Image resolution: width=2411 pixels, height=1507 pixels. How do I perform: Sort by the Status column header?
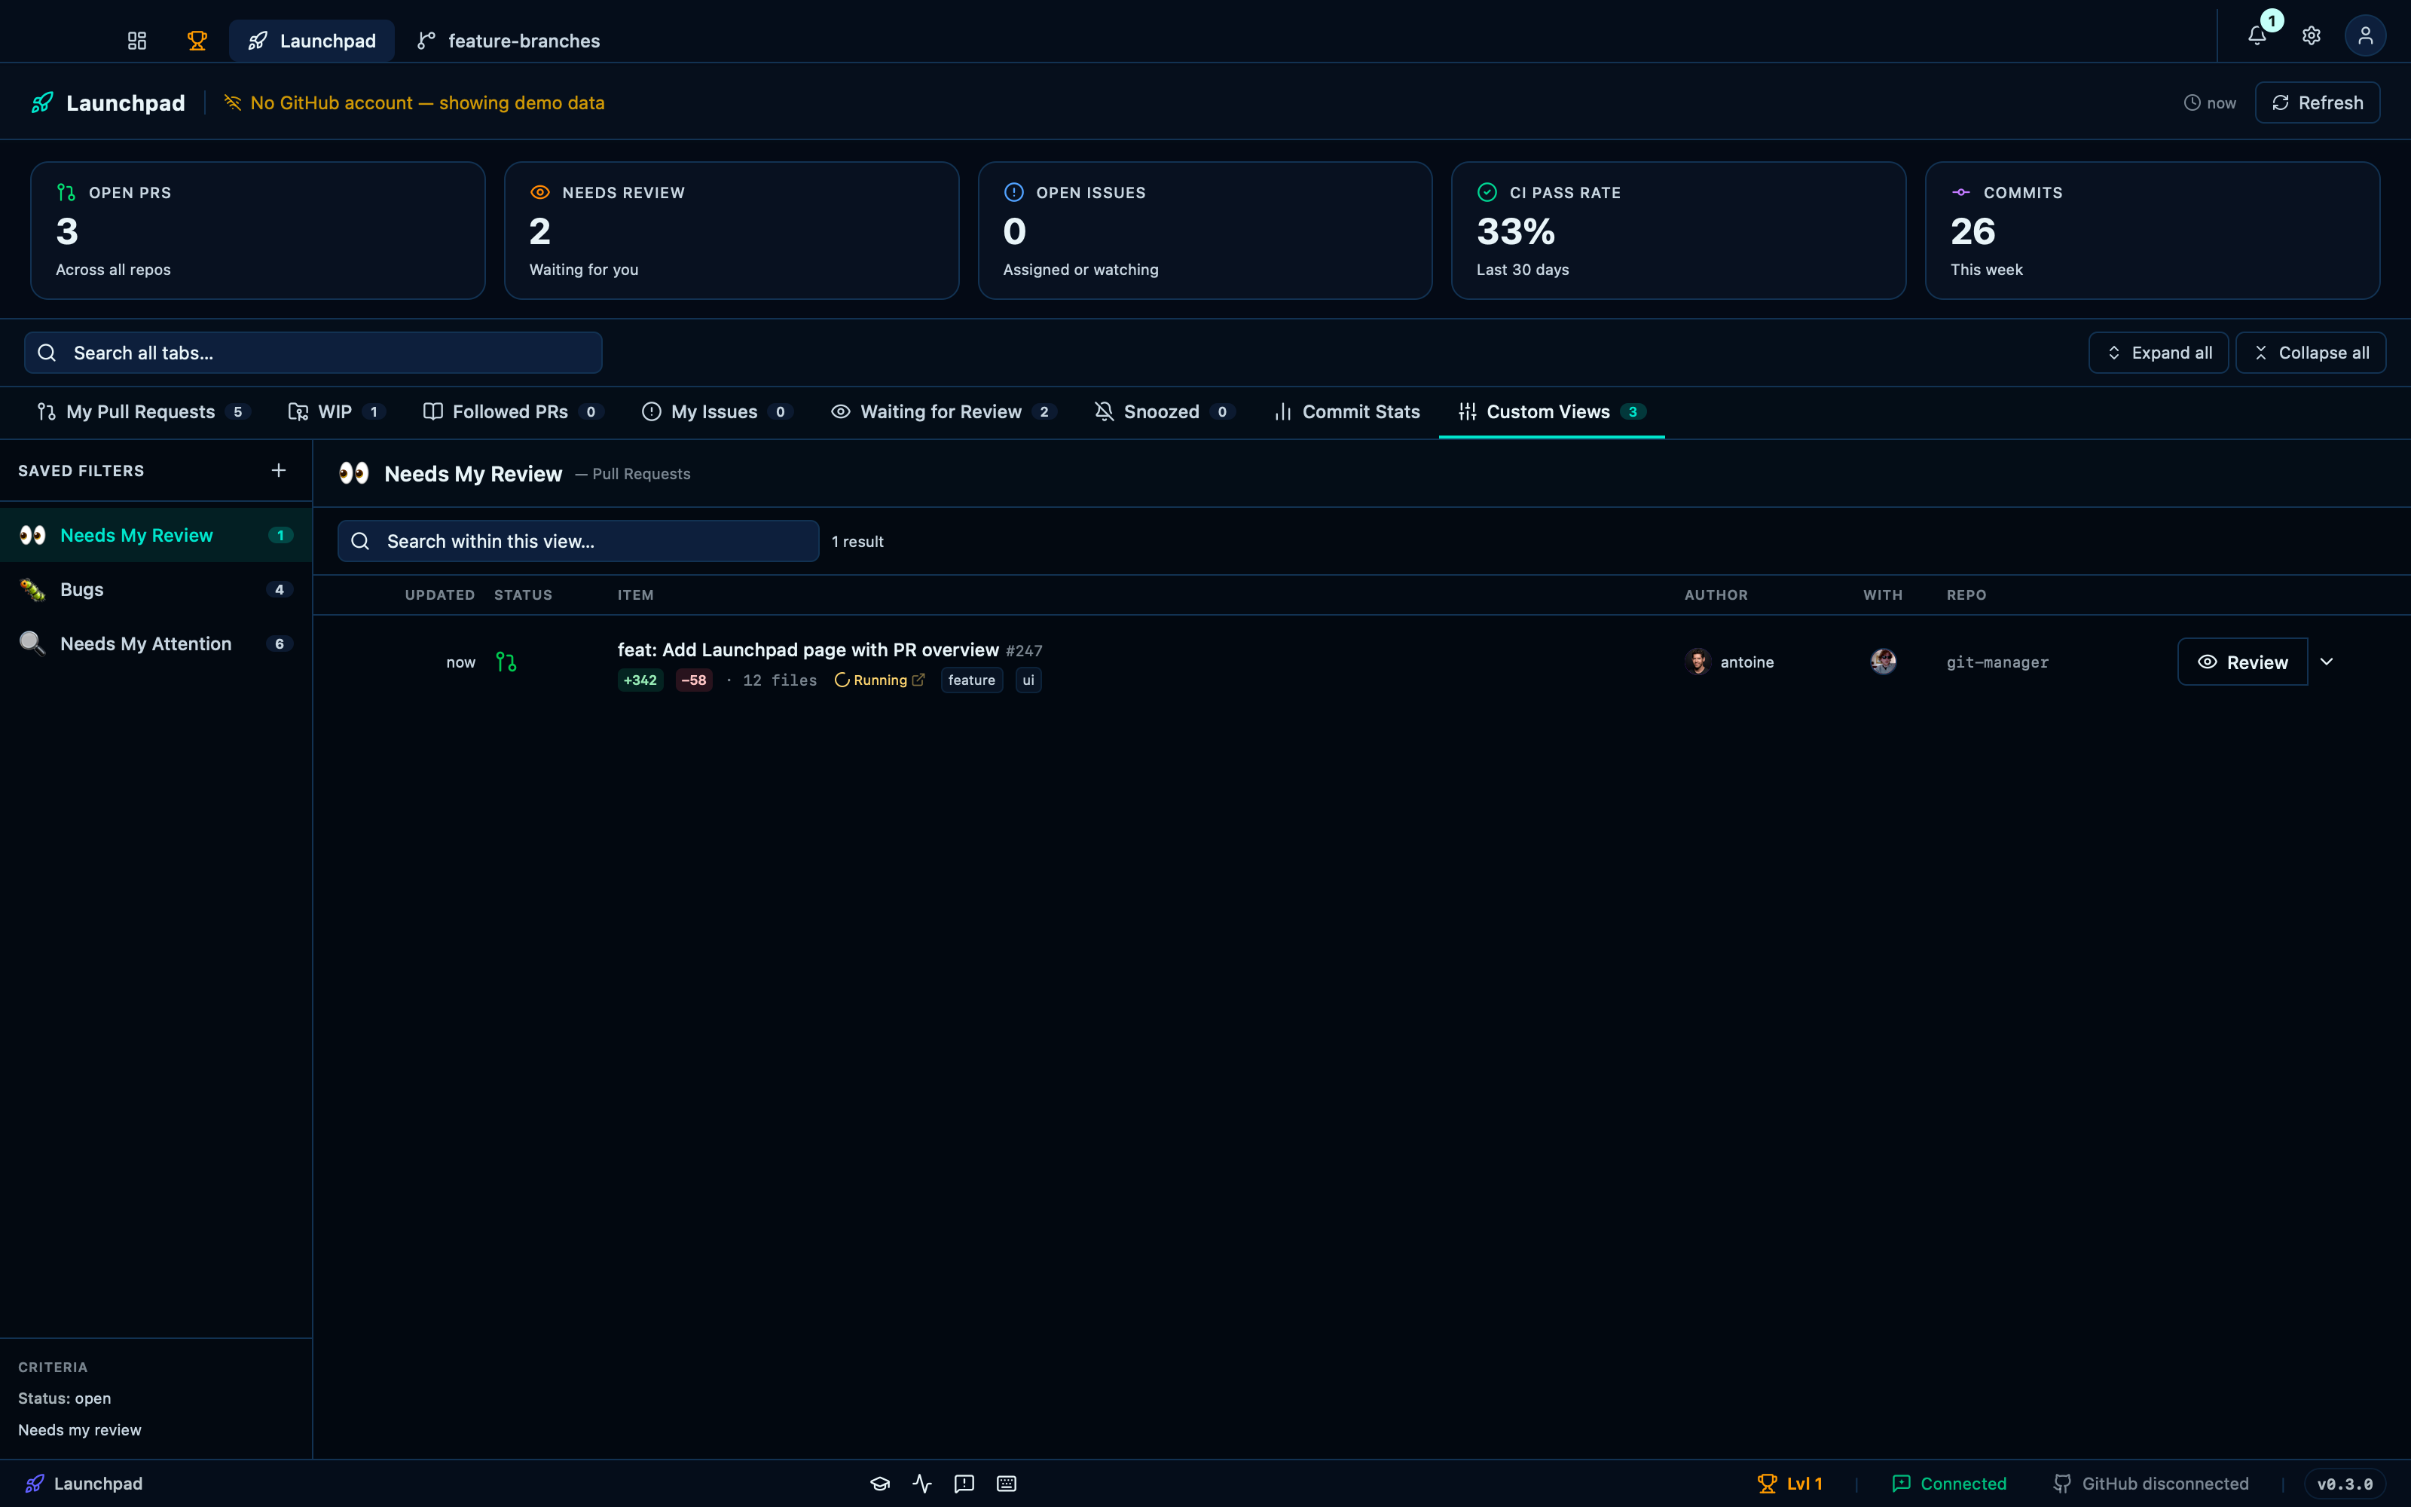pyautogui.click(x=523, y=595)
